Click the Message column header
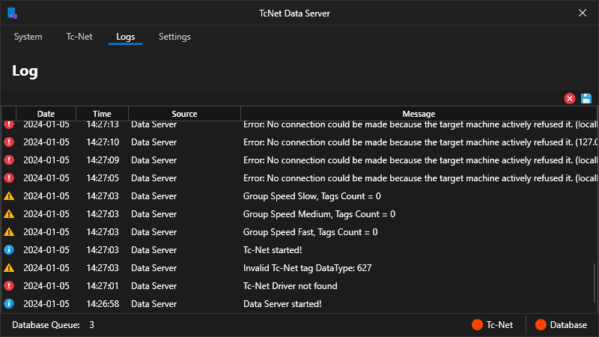599x337 pixels. 419,114
